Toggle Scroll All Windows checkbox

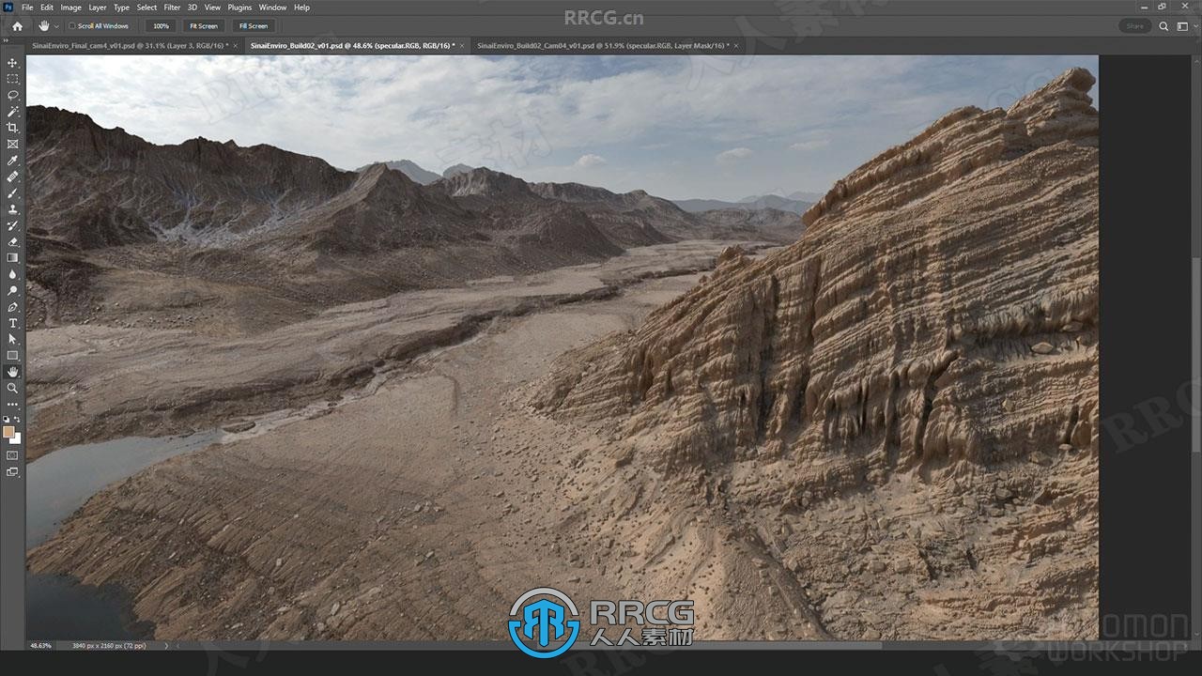point(72,26)
